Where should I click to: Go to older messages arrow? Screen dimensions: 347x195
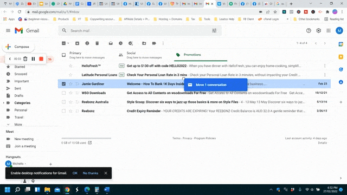(325, 43)
